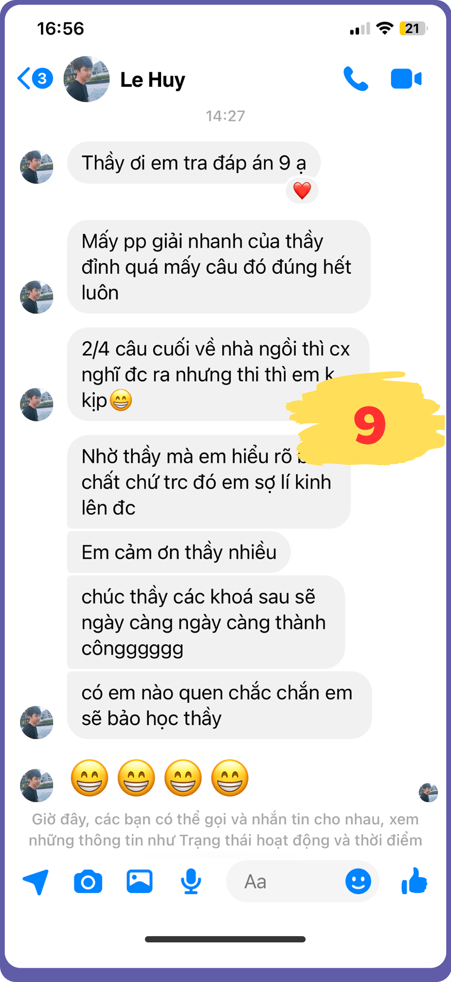
Task: Tap the heart reaction on first message
Action: [x=302, y=190]
